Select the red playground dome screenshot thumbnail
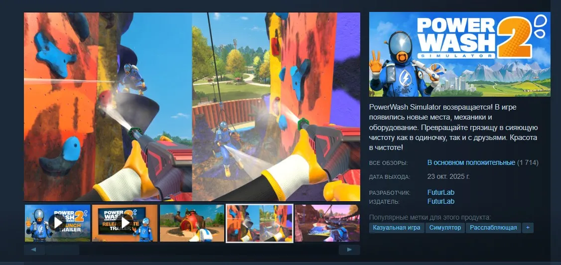This screenshot has width=561, height=265. tap(192, 223)
